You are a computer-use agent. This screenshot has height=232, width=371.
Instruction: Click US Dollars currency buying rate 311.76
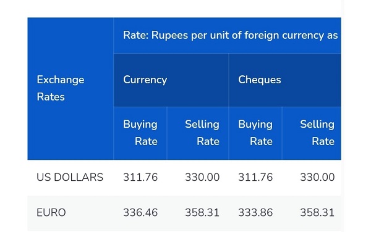tap(140, 177)
